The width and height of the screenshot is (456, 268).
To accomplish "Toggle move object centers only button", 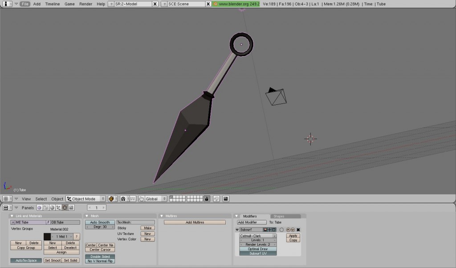I will click(133, 199).
